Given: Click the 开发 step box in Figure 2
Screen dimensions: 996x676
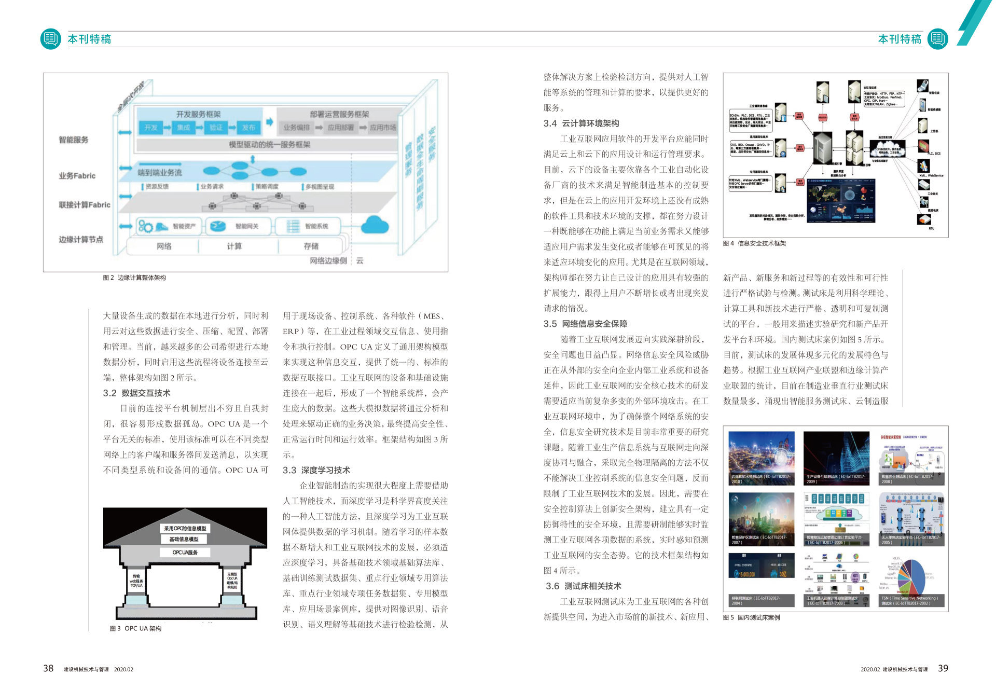Looking at the screenshot, I should click(x=151, y=127).
